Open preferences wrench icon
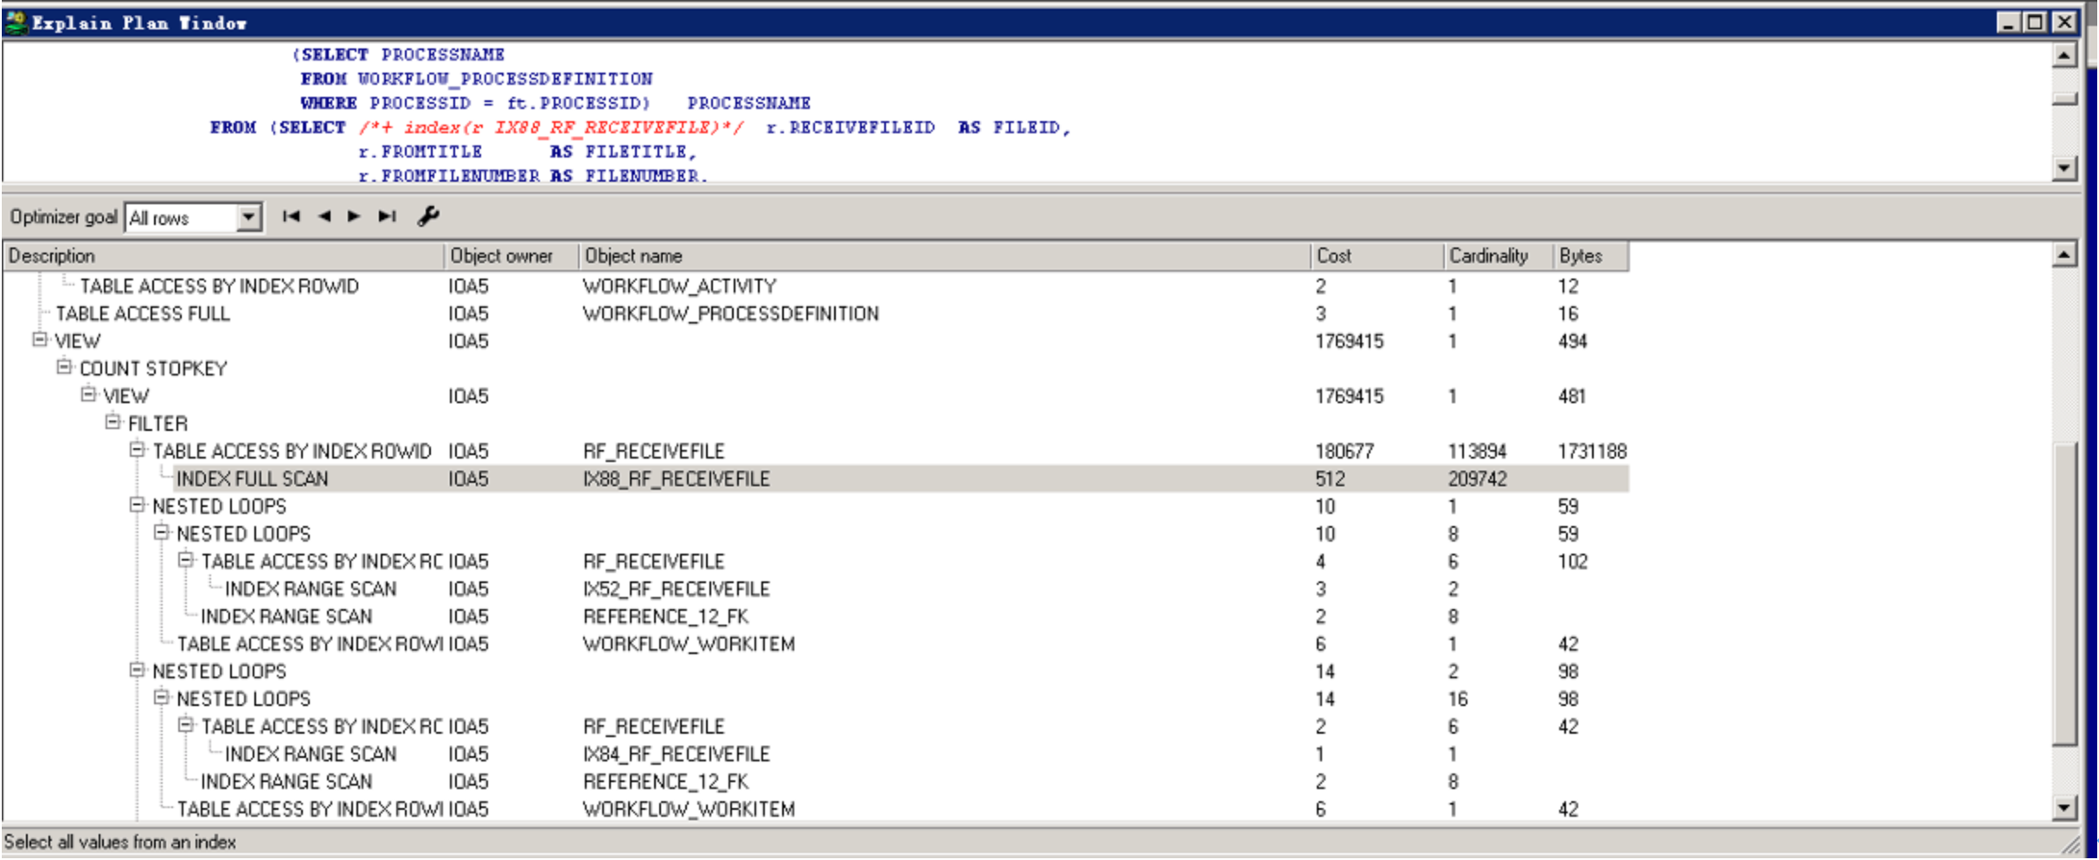 tap(428, 216)
